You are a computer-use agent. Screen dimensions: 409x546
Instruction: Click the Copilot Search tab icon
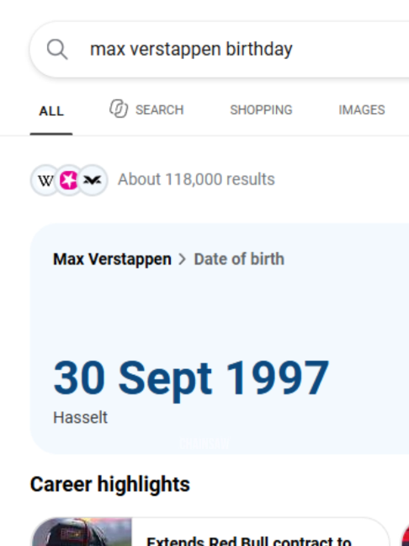(119, 109)
